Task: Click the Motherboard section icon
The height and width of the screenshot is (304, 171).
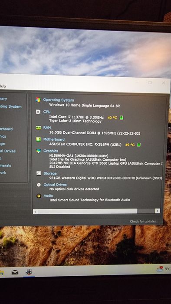Action: (x=38, y=139)
